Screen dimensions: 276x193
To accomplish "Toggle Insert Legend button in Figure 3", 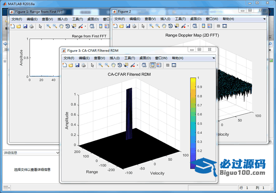I will tap(159, 65).
